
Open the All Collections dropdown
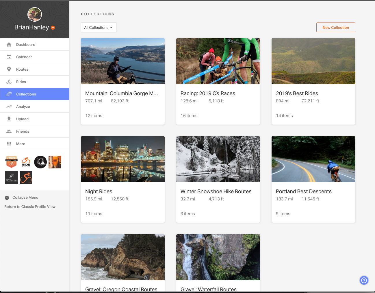pos(99,27)
